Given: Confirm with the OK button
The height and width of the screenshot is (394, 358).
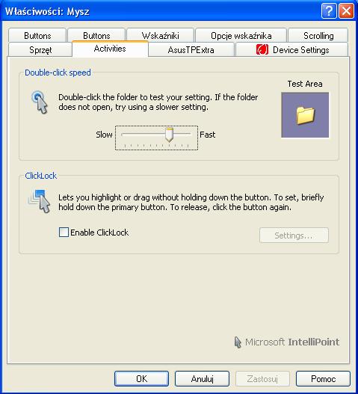Looking at the screenshot, I should [x=142, y=378].
